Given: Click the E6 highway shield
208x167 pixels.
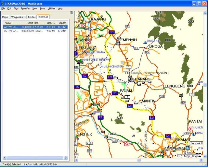Looking at the screenshot, I should pyautogui.click(x=77, y=87).
